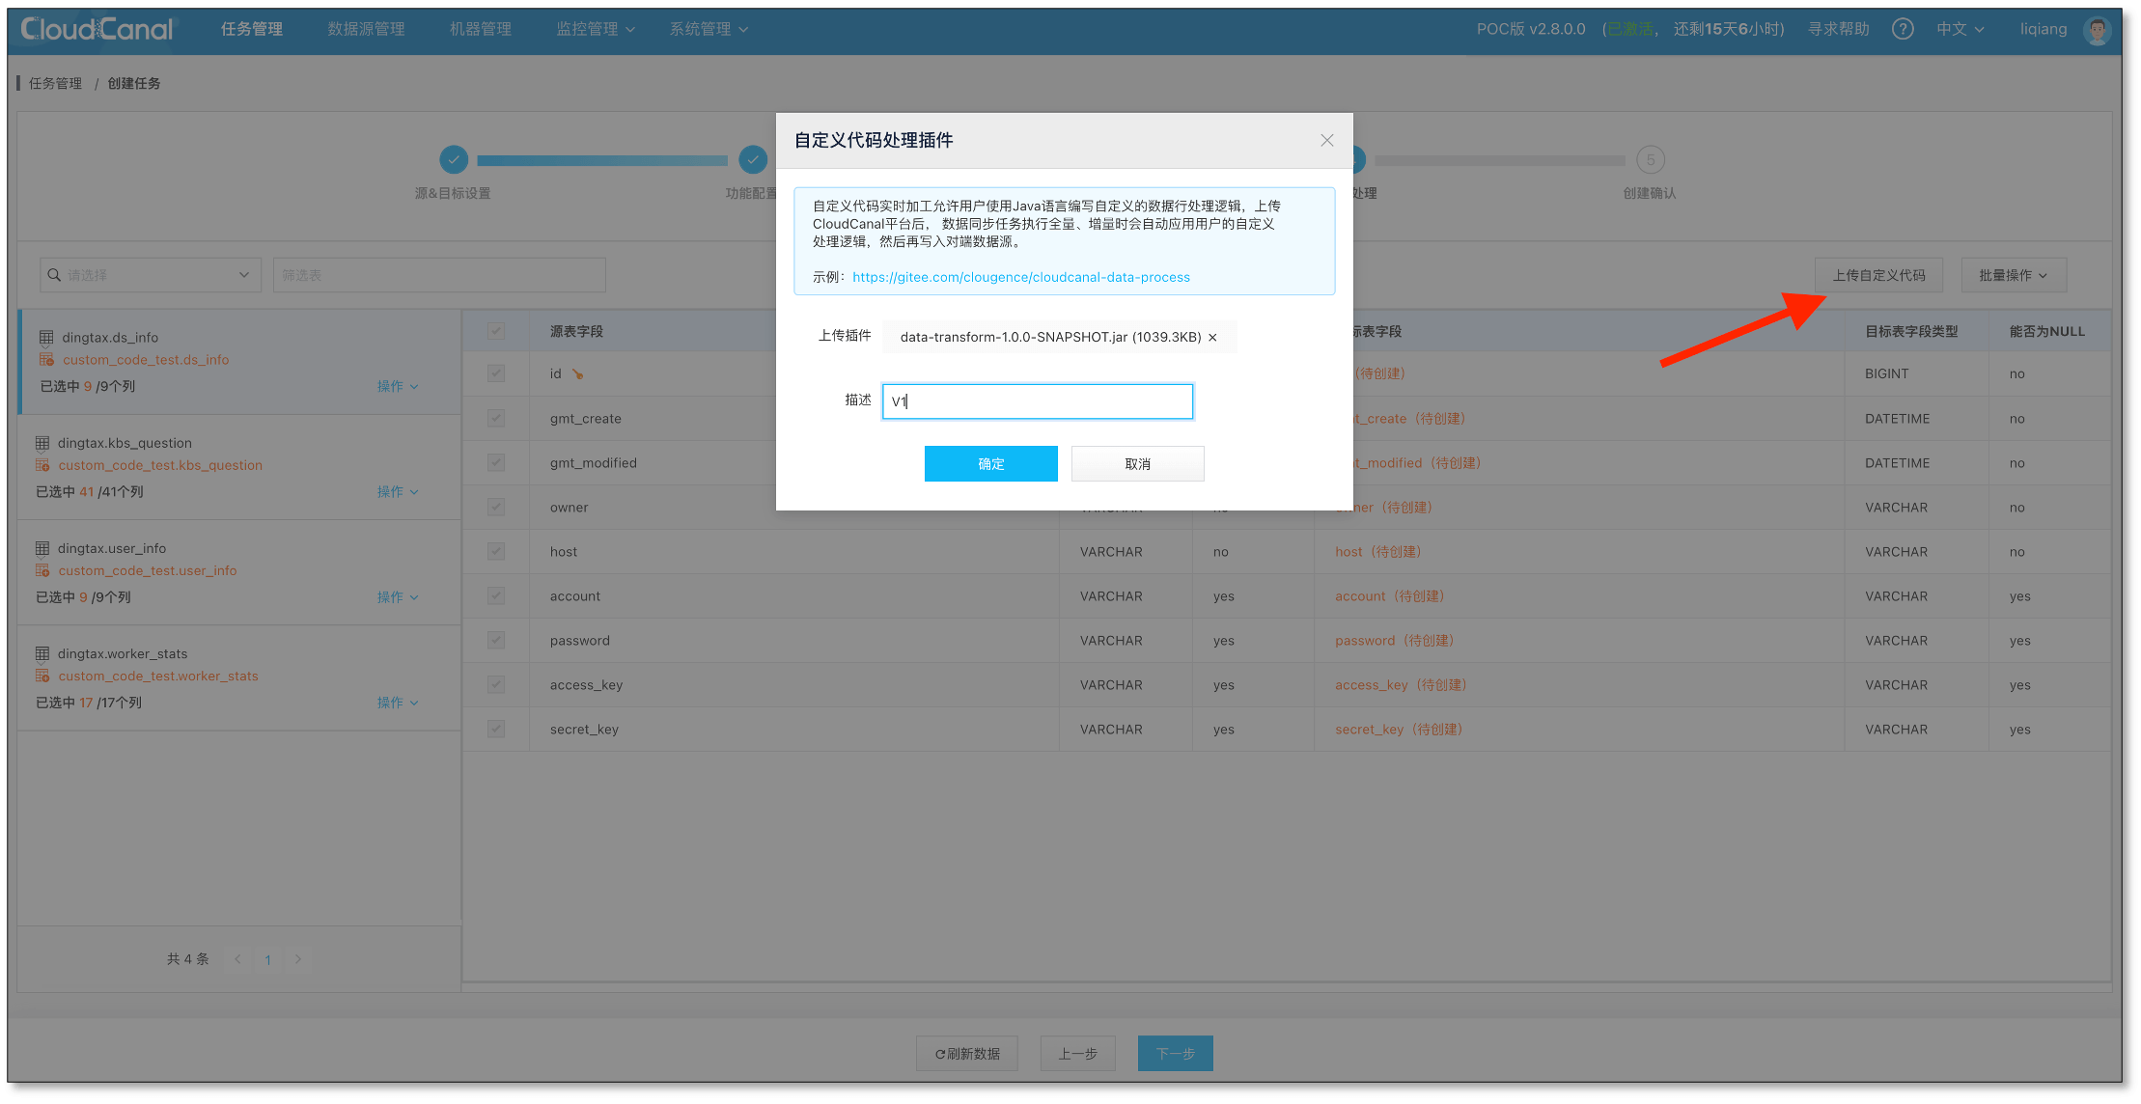Image resolution: width=2141 pixels, height=1104 pixels.
Task: Open the 操作 dropdown for dingtax.kbs_question
Action: click(x=398, y=491)
